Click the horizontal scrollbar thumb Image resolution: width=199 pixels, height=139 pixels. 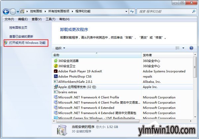click(x=98, y=121)
